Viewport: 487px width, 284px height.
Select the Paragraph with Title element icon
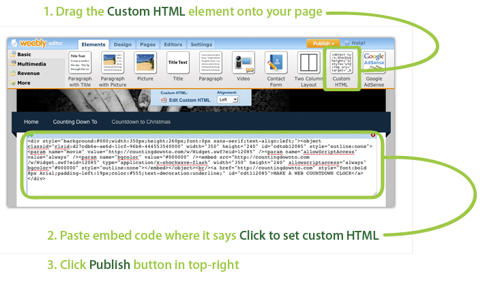[80, 63]
